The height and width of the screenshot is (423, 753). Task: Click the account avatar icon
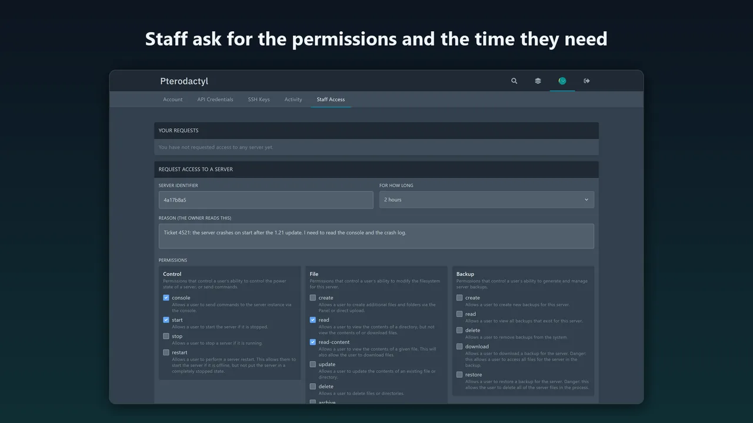[562, 81]
